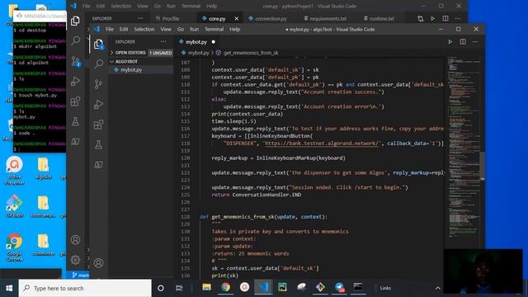The image size is (528, 297).
Task: Open Source Control in front VS Code window
Action: pos(98,84)
